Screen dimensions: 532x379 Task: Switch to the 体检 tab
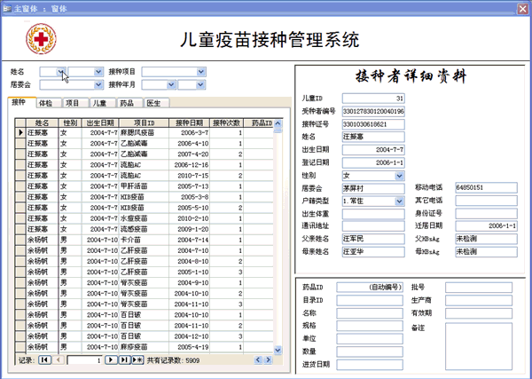(x=49, y=103)
